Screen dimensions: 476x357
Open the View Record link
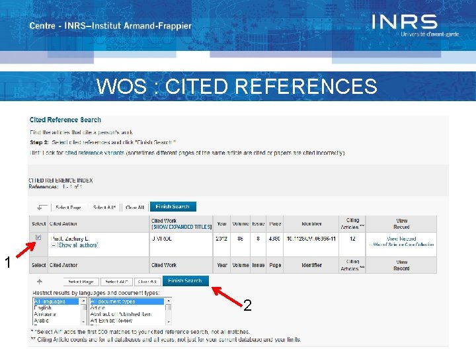pos(401,239)
